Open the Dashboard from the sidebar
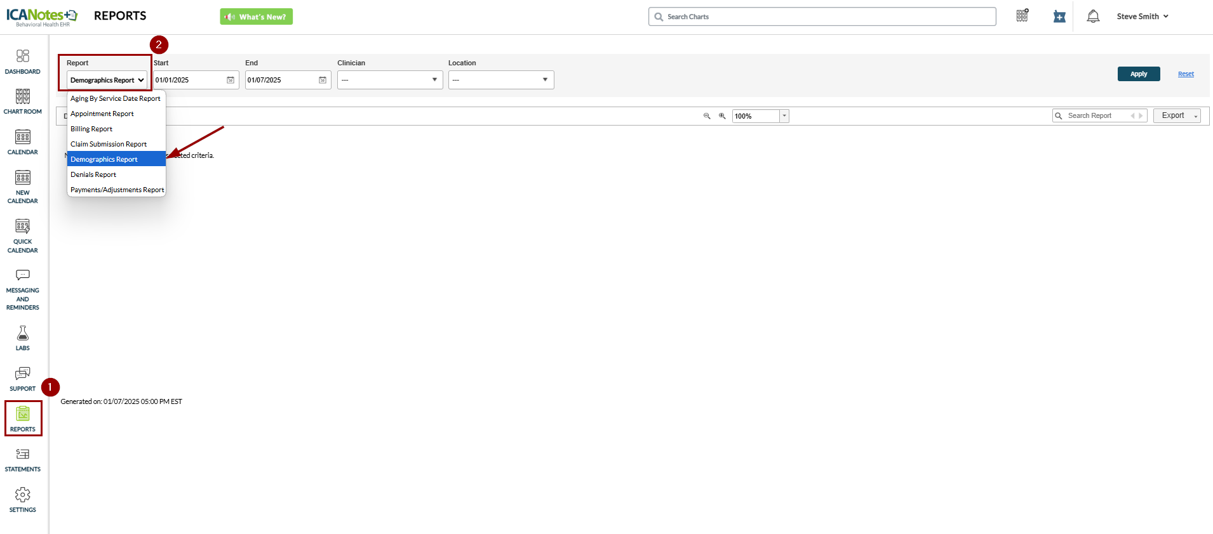Image resolution: width=1213 pixels, height=534 pixels. point(23,62)
